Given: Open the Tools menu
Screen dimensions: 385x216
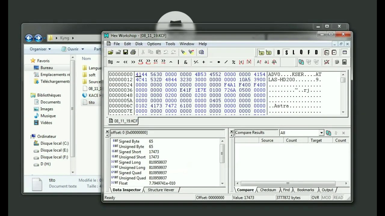Looking at the screenshot, I should (x=170, y=44).
